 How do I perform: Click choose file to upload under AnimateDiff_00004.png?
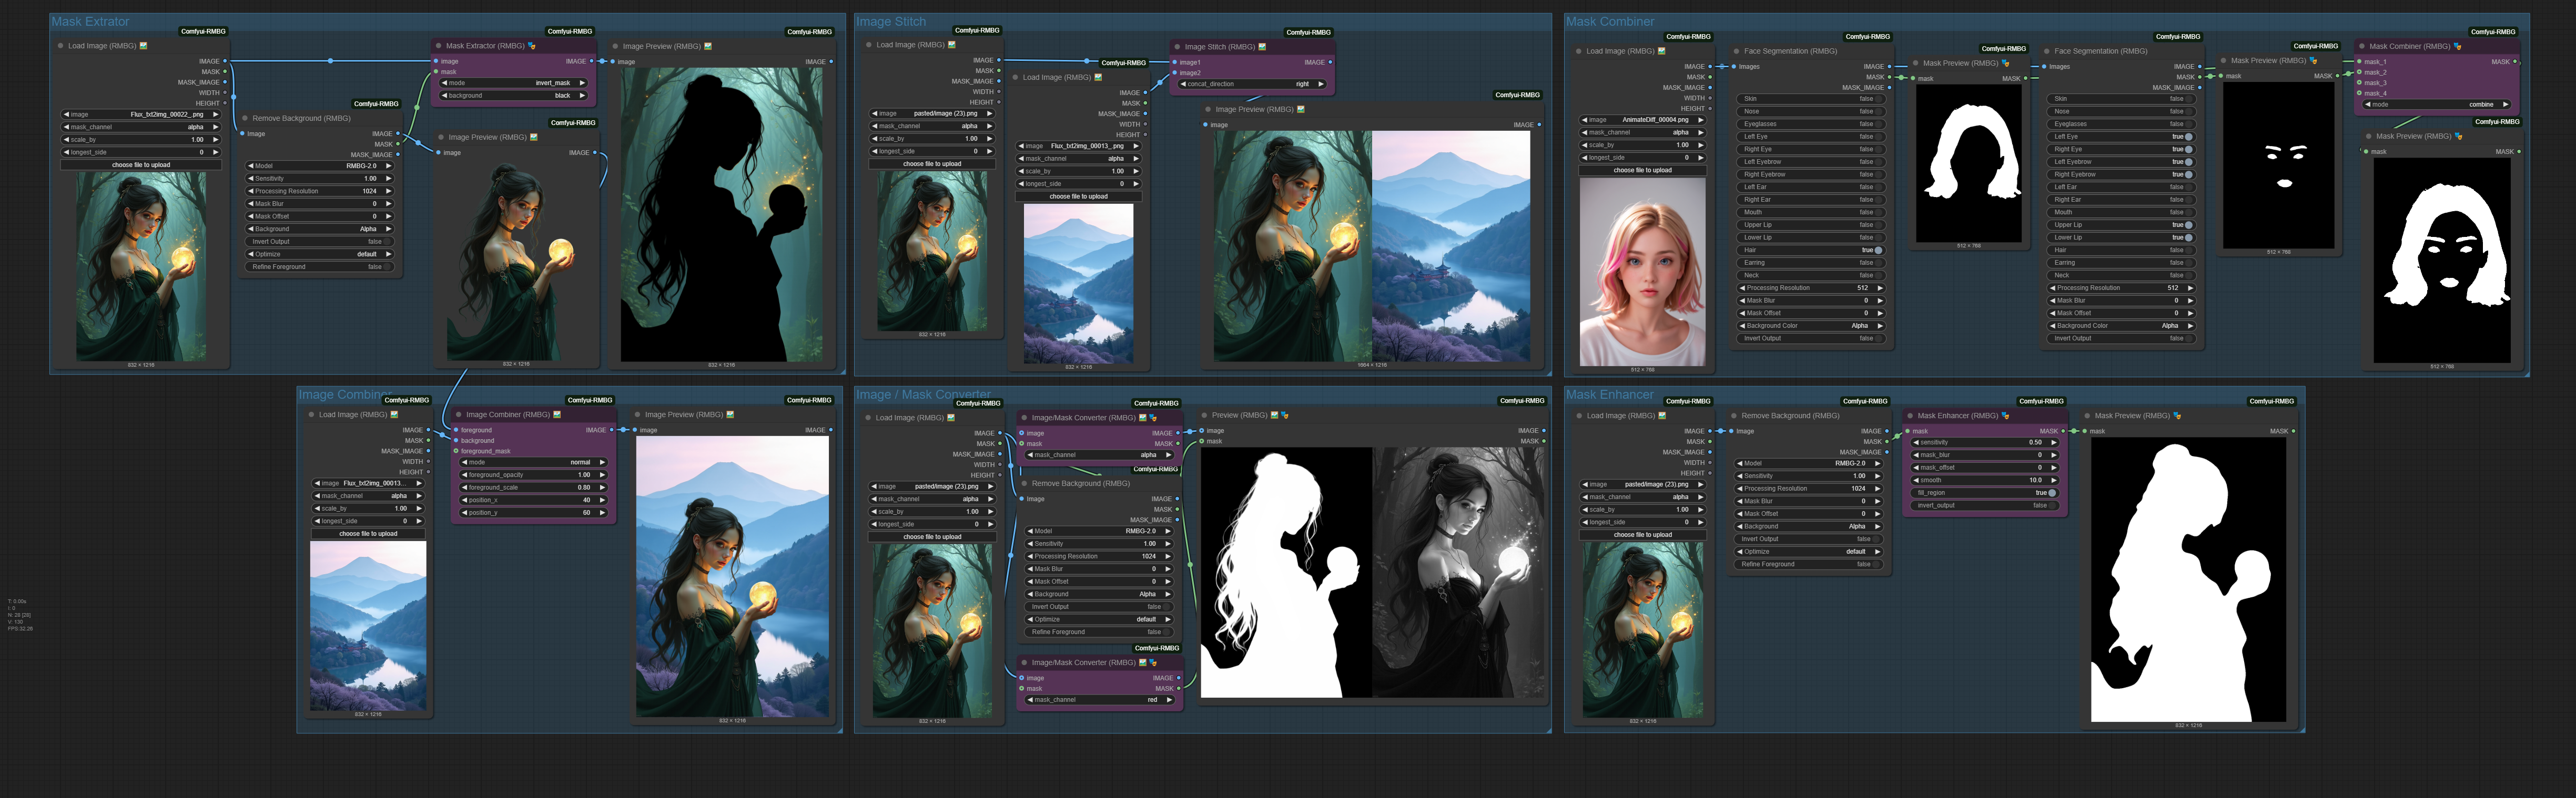click(x=1642, y=170)
